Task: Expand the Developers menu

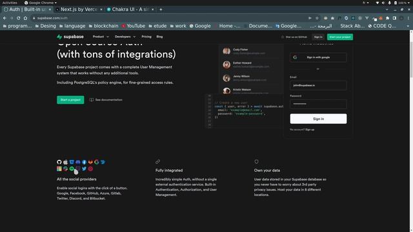Action: (125, 37)
